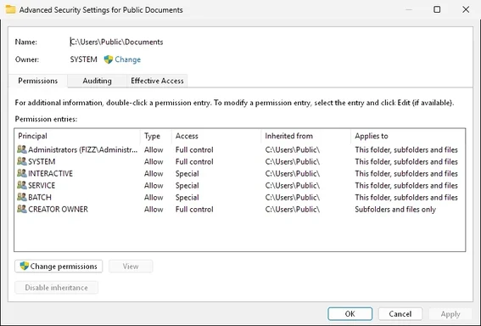Click the Principal column header
Viewport: 481px width, 326px height.
tap(77, 136)
